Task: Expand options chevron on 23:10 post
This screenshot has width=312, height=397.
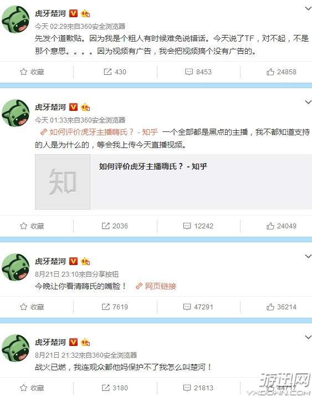Action: point(308,256)
